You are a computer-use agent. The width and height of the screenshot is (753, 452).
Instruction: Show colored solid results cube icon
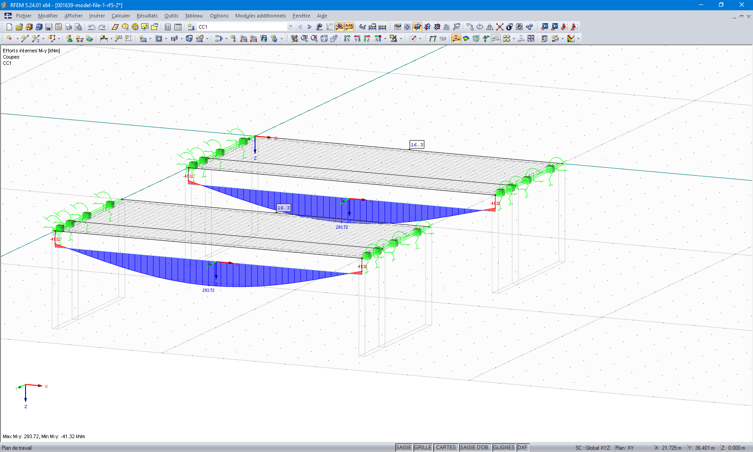476,38
